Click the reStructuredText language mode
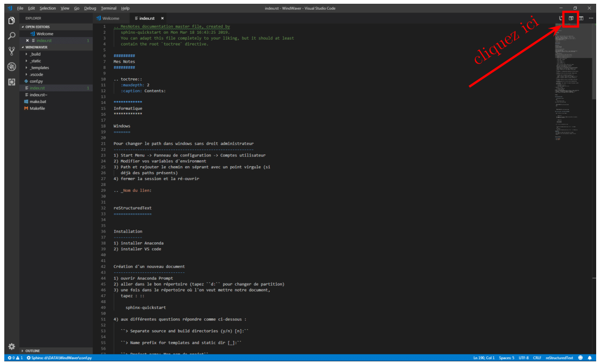 pyautogui.click(x=559, y=358)
